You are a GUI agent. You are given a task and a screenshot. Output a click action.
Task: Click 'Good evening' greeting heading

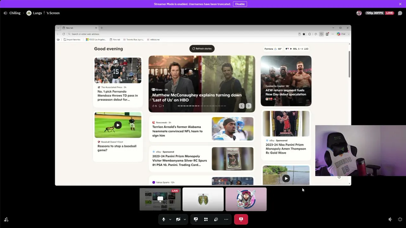(108, 49)
